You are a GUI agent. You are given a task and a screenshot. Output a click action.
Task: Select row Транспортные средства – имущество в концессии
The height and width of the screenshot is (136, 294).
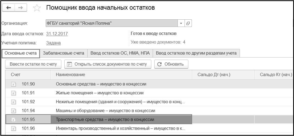tap(107, 119)
